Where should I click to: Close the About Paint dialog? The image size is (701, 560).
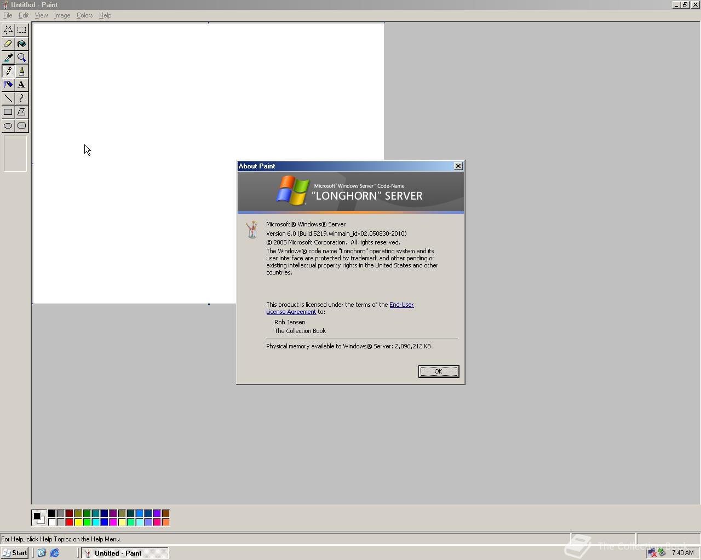click(x=458, y=166)
